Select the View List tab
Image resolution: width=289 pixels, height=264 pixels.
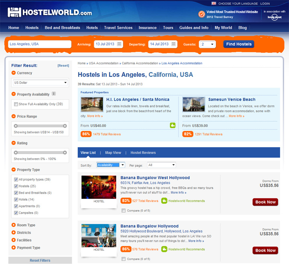pos(88,153)
